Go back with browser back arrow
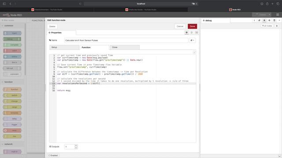282x158 pixels. (x=10, y=4)
